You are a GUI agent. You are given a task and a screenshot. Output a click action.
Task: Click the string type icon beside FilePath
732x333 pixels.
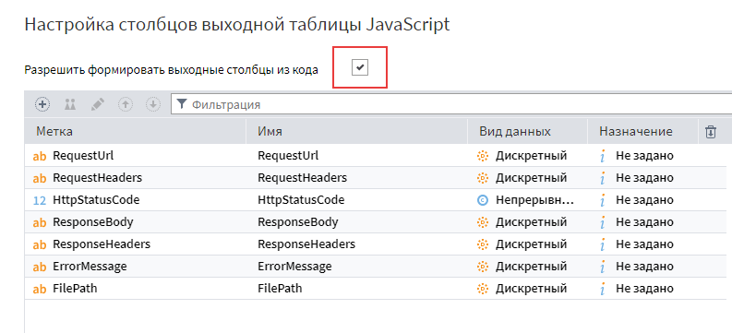tap(40, 289)
